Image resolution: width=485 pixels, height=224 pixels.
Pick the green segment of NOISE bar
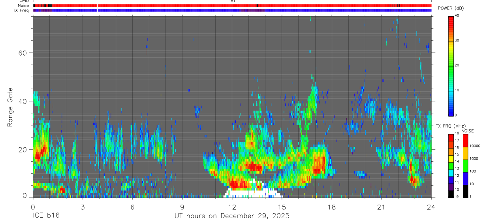[465, 166]
